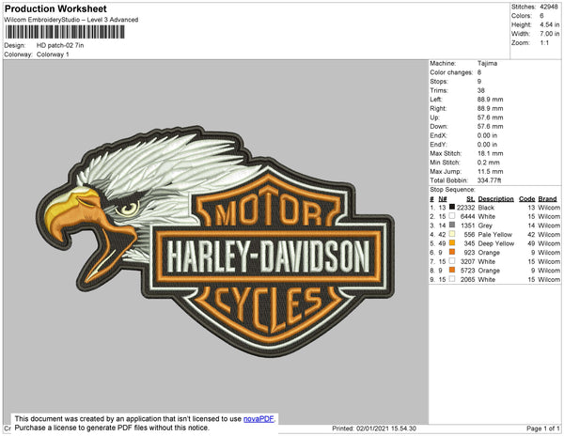Click stitch count 6444 in row 2
Viewport: 564px width, 436px height.
(x=467, y=216)
